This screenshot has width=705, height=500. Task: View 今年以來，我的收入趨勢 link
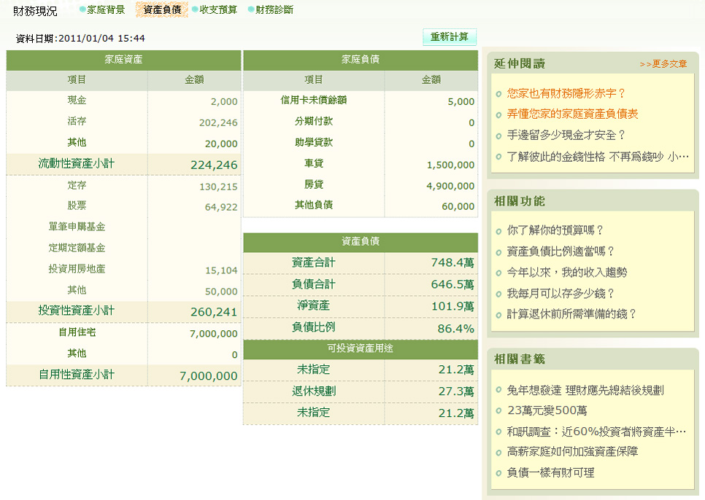(x=566, y=273)
